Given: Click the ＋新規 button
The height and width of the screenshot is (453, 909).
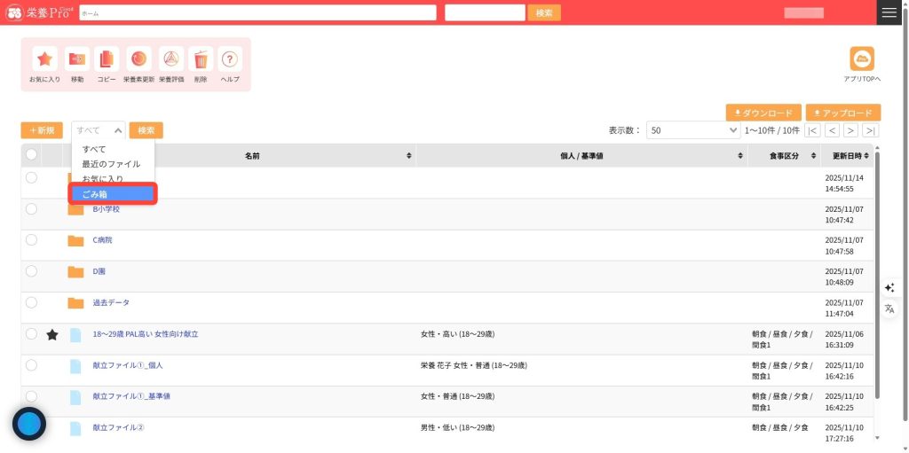Looking at the screenshot, I should (42, 130).
